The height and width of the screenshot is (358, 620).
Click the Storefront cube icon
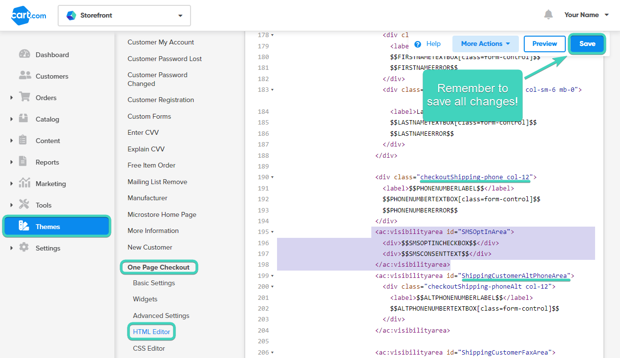click(71, 16)
